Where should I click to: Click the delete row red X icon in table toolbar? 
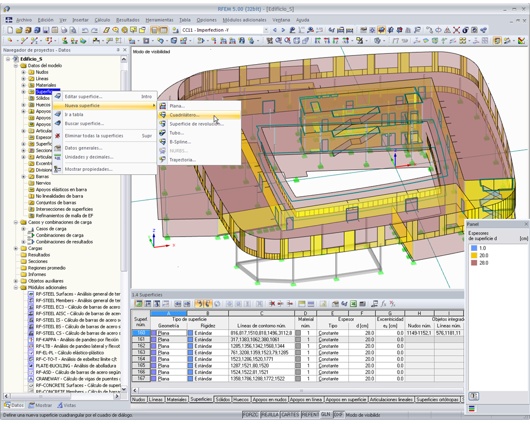point(272,303)
